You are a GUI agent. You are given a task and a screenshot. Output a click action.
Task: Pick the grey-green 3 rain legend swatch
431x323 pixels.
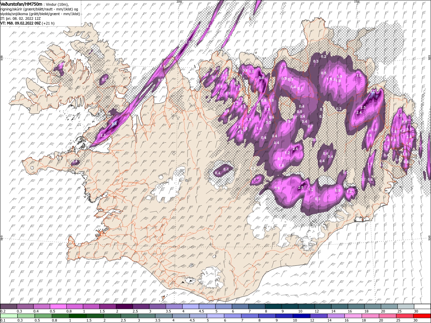click(146, 316)
